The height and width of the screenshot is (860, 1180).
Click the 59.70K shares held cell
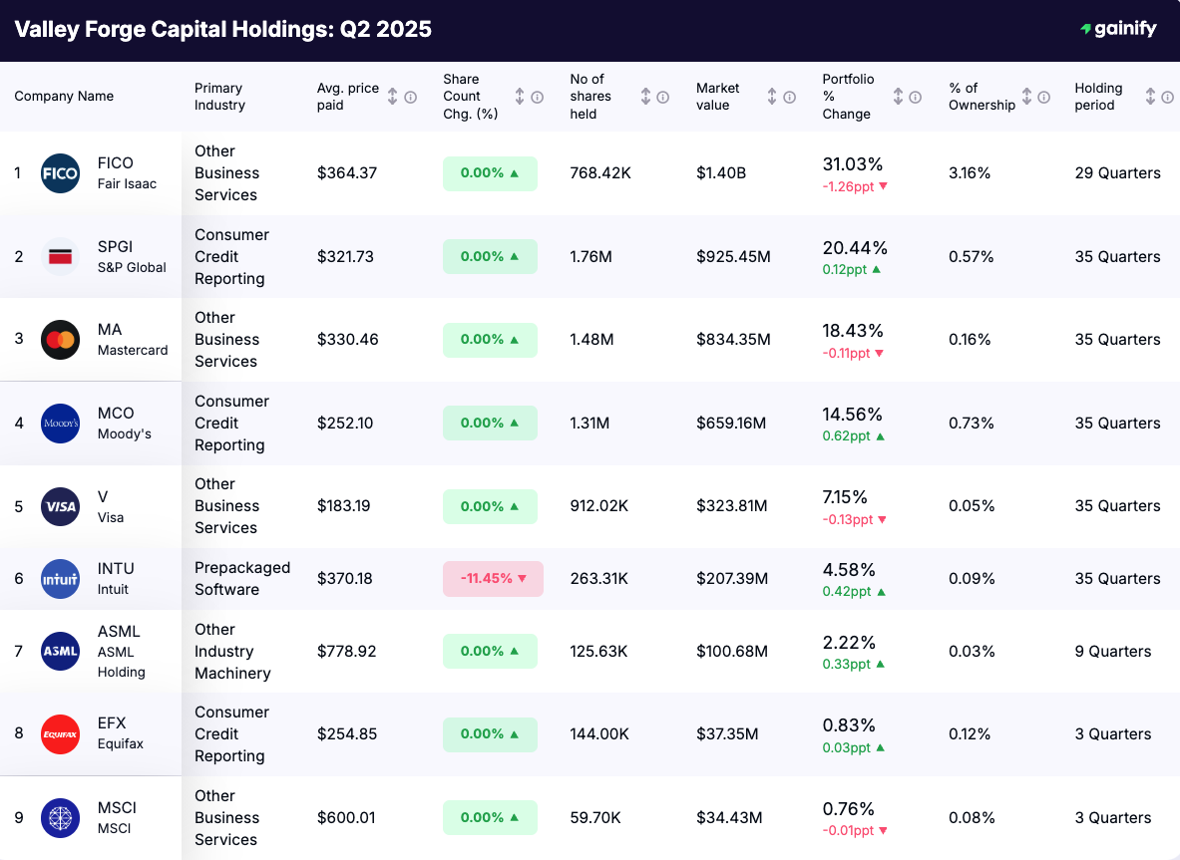click(595, 818)
